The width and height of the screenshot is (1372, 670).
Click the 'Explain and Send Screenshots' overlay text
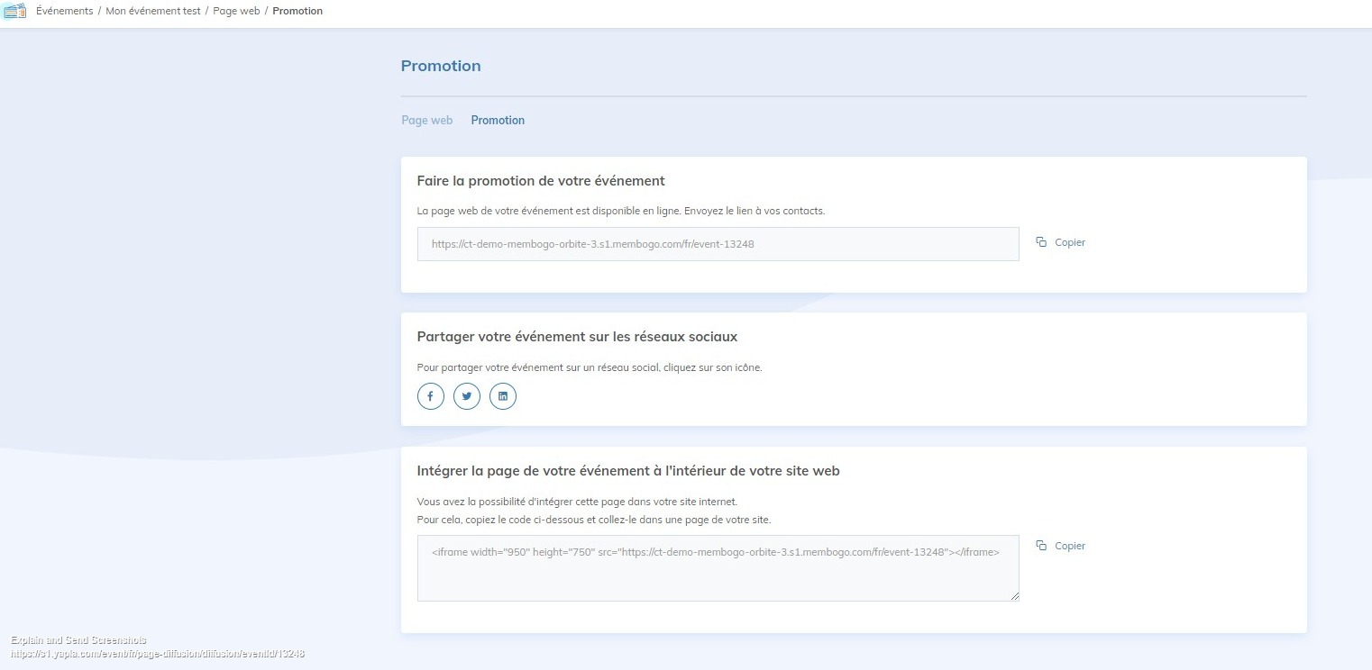(x=78, y=640)
